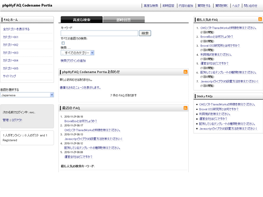The width and height of the screenshot is (263, 197).
Task: Open ヘルプ in top navigation
Action: (x=236, y=6)
